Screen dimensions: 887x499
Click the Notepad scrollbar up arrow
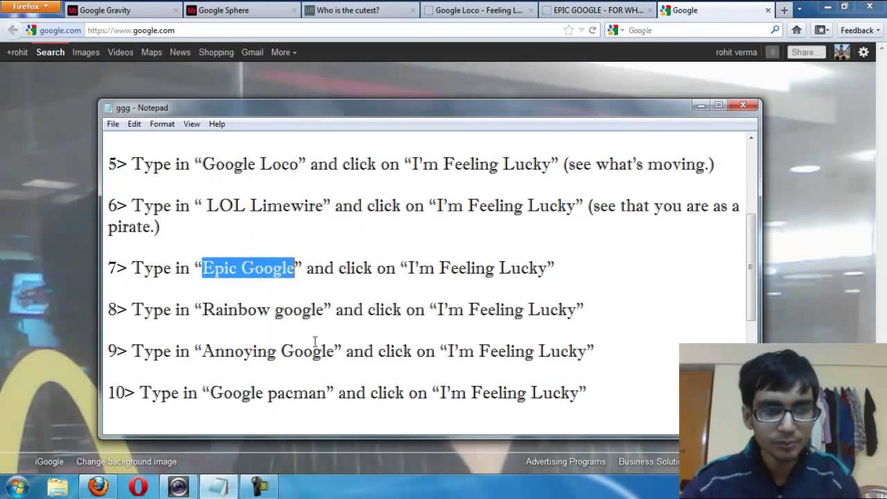pyautogui.click(x=751, y=138)
